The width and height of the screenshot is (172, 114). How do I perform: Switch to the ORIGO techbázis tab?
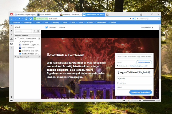(48, 15)
